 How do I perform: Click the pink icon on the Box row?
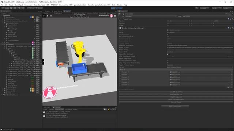tap(33, 43)
